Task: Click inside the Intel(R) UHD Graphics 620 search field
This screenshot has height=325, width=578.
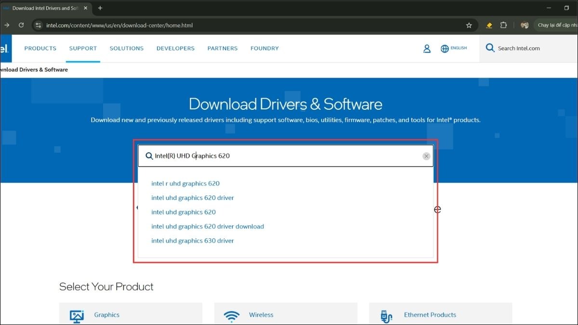Action: tap(285, 156)
